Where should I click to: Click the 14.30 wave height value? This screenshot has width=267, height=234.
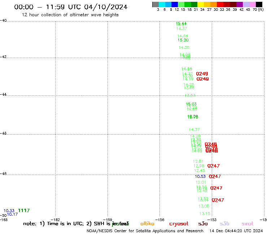(184, 48)
